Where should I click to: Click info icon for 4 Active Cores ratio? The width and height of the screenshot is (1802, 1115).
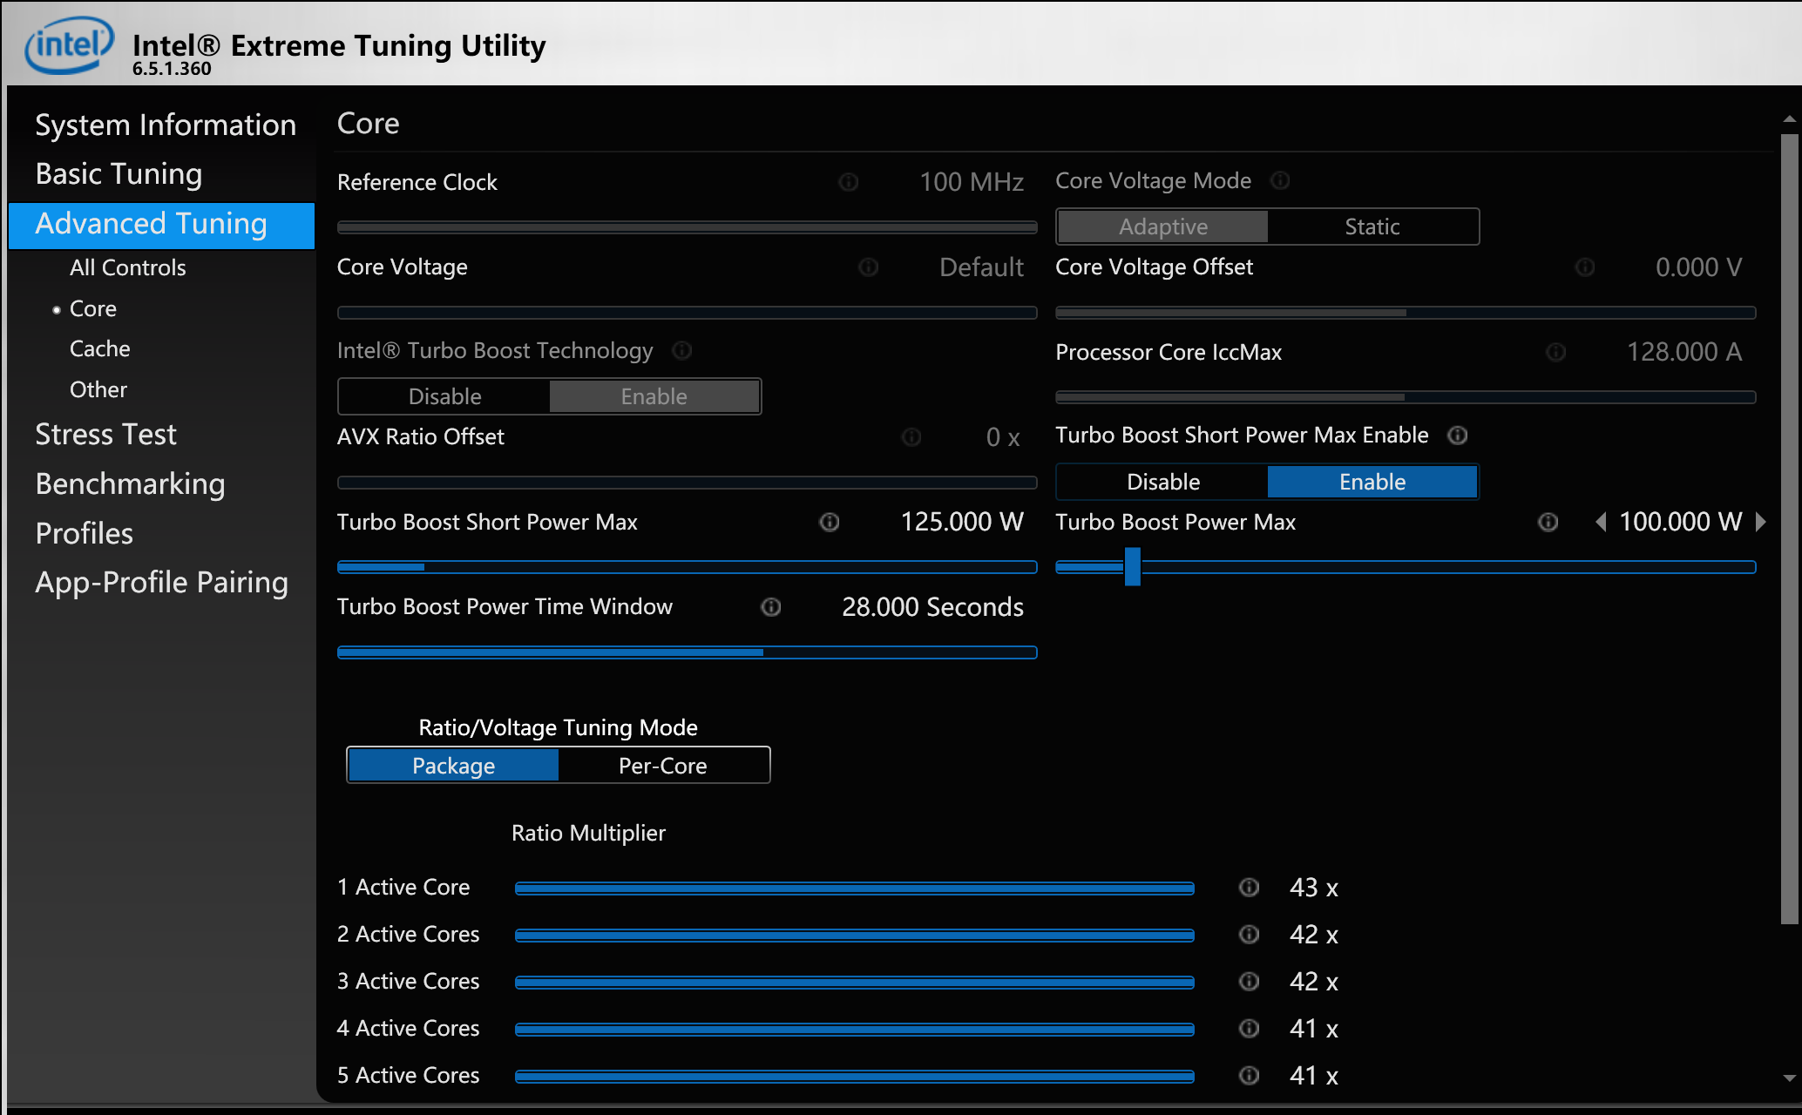click(x=1249, y=1029)
